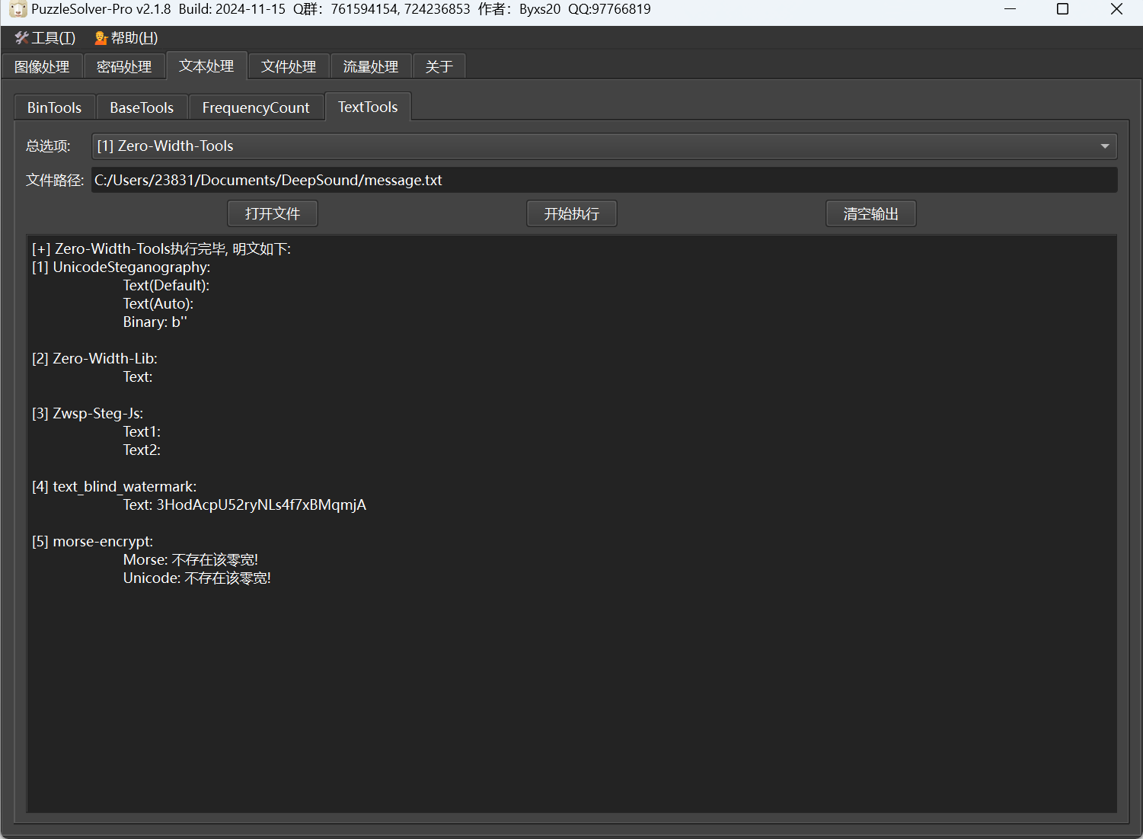This screenshot has width=1143, height=839.
Task: Click the 打开文件 button
Action: click(x=273, y=214)
